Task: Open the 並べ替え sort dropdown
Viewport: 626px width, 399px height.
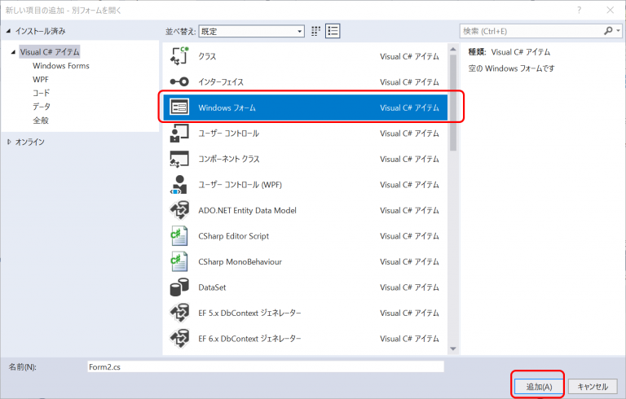Action: click(x=252, y=31)
